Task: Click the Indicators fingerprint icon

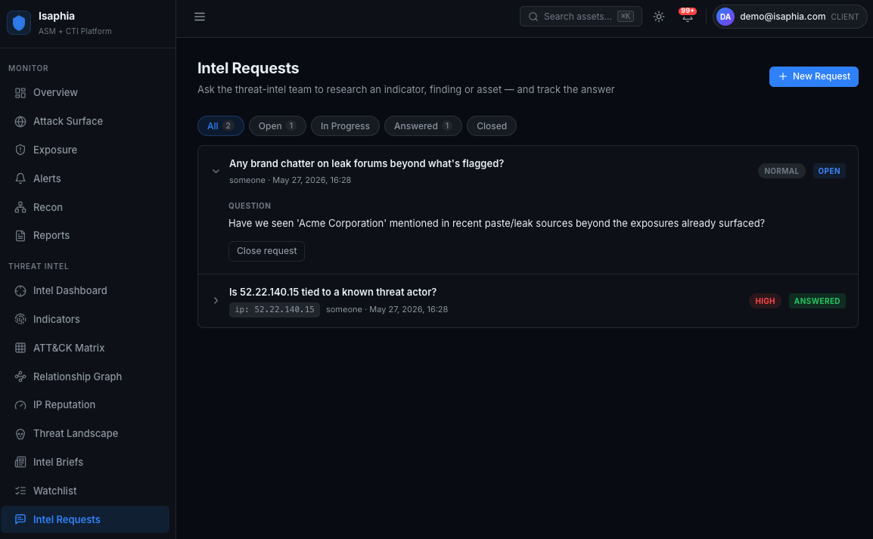Action: pyautogui.click(x=20, y=319)
